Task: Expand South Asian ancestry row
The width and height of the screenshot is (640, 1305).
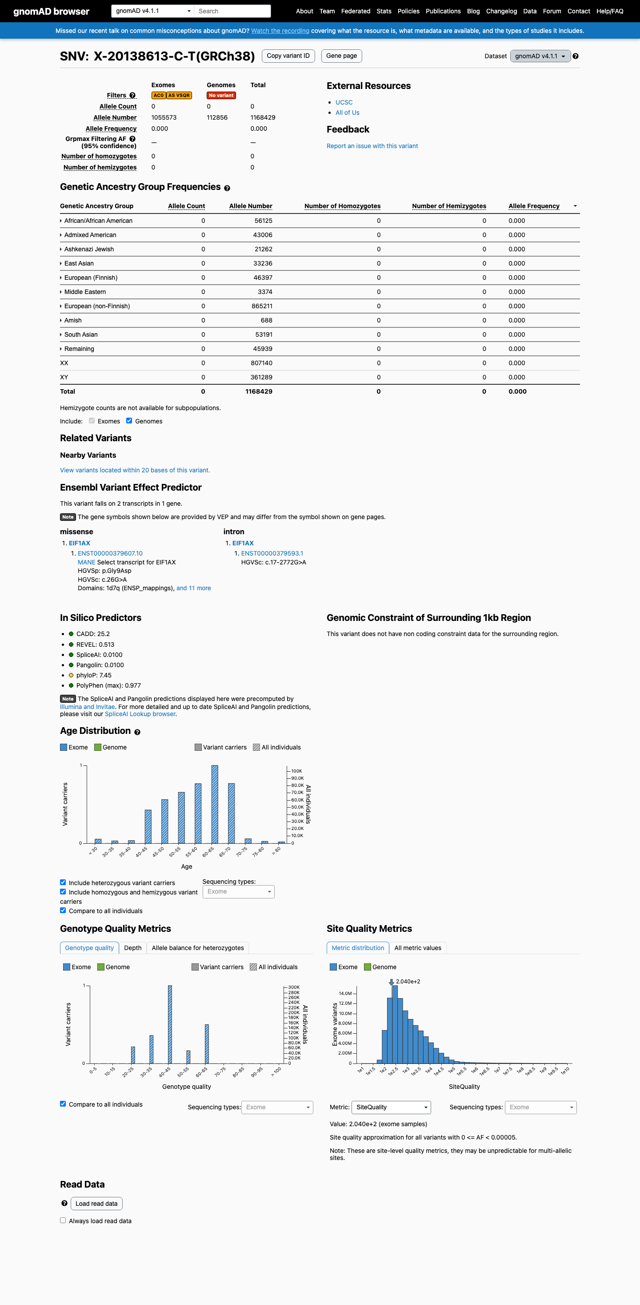Action: tap(79, 334)
